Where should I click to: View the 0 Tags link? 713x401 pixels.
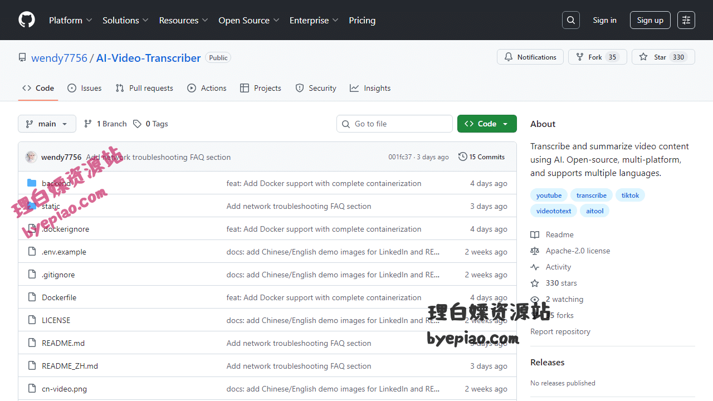click(x=150, y=124)
